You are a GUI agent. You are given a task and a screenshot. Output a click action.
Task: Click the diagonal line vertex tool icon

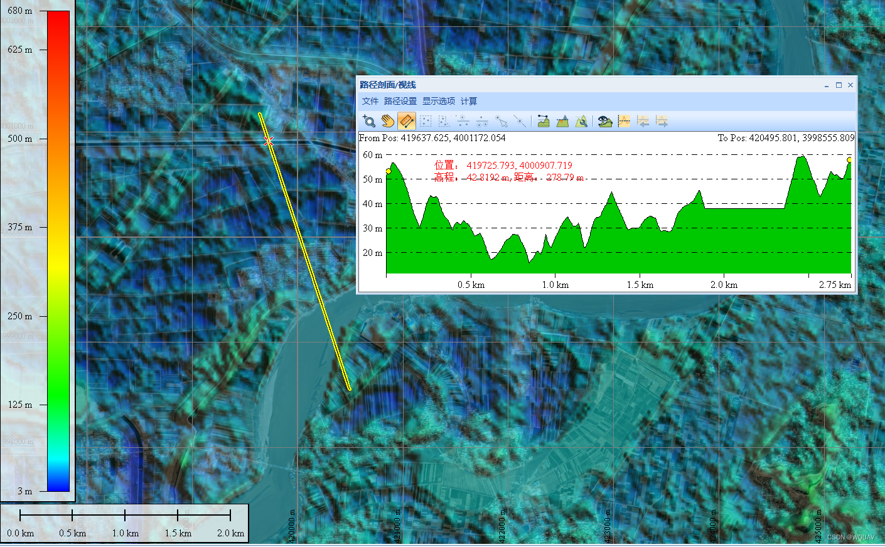point(520,121)
